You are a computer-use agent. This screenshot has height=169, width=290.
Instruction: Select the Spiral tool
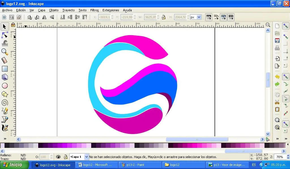pyautogui.click(x=5, y=103)
